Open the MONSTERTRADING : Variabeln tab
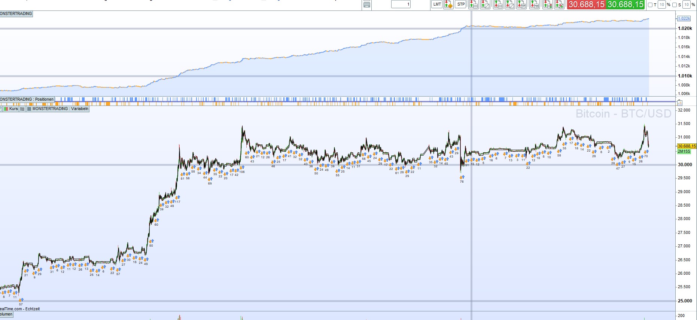The height and width of the screenshot is (320, 697). click(x=58, y=109)
